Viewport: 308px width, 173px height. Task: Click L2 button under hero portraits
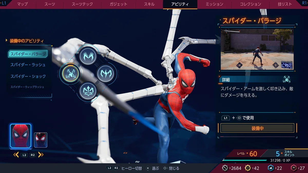pos(24,155)
